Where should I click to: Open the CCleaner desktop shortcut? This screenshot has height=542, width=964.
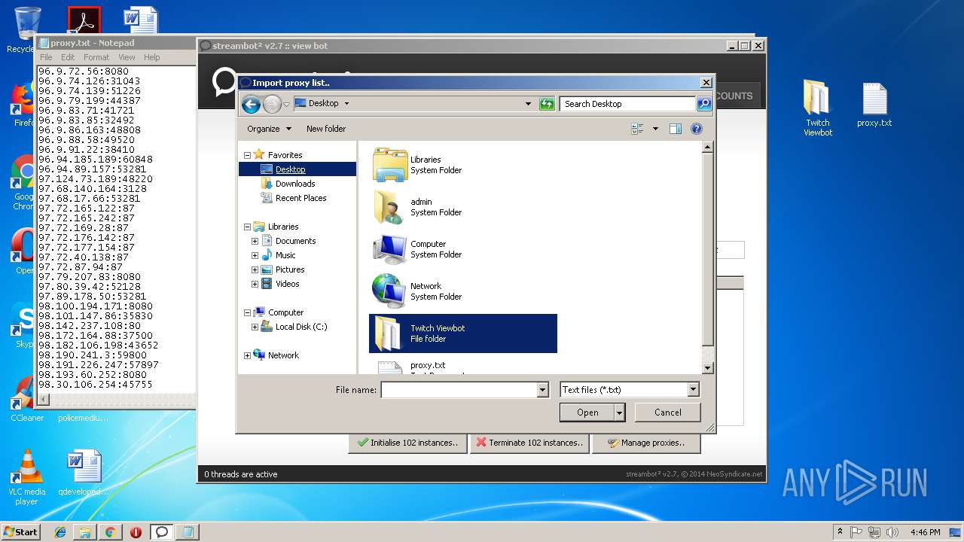[27, 398]
